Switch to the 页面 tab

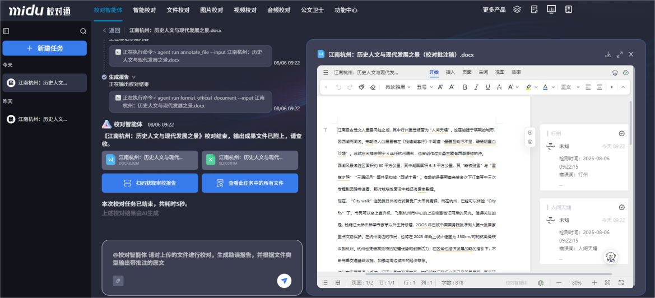467,72
